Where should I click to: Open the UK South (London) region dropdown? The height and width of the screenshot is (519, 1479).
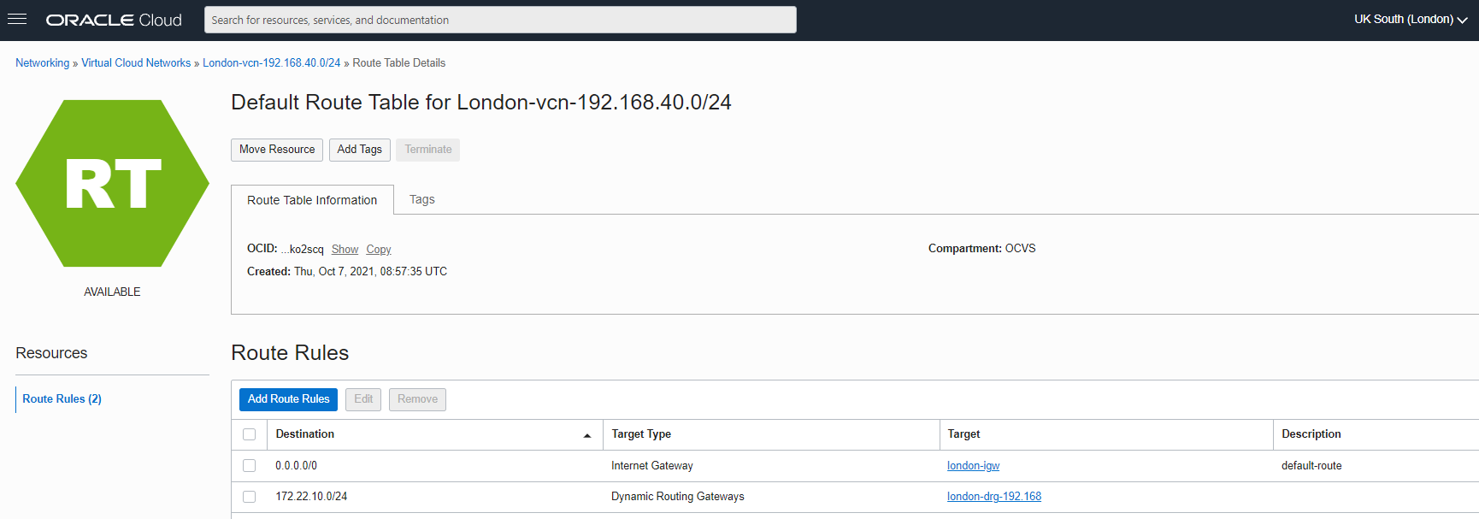click(1411, 19)
